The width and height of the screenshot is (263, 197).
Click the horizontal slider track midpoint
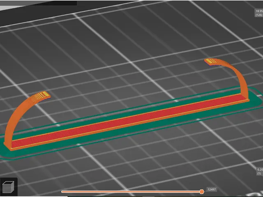click(131, 192)
